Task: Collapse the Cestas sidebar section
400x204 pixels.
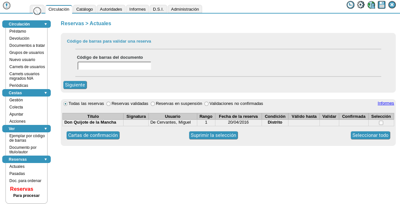Action: [x=46, y=93]
